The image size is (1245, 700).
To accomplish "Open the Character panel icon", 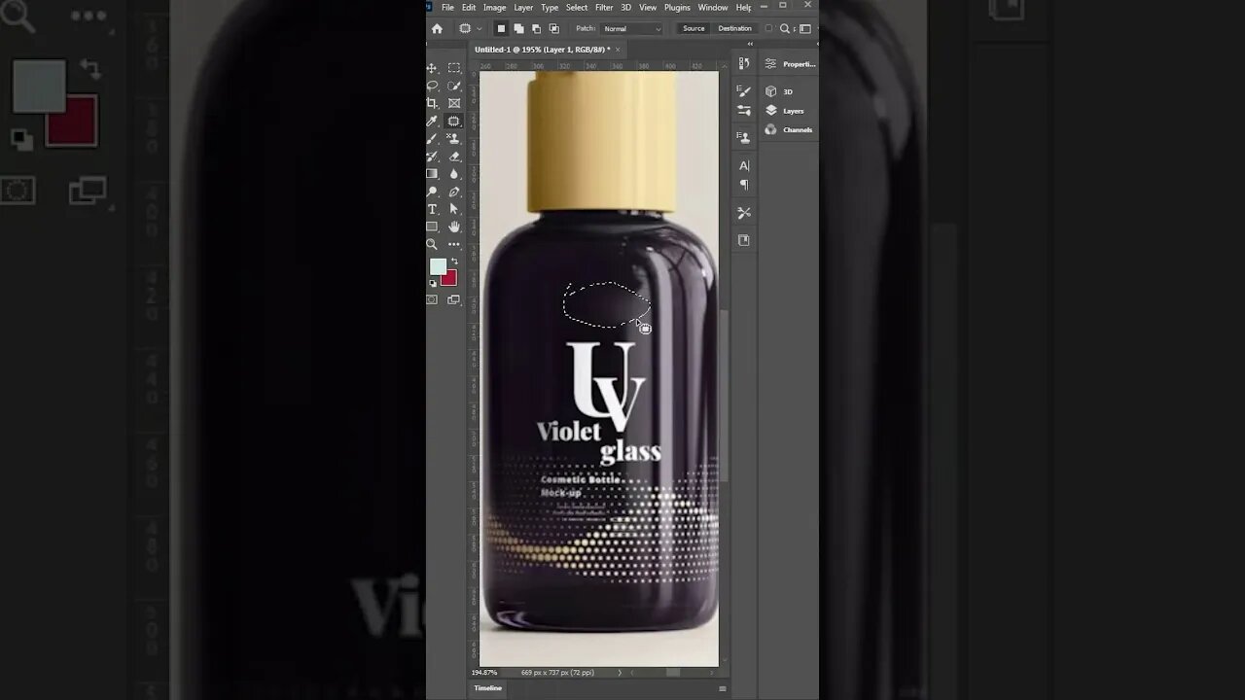I will (744, 166).
